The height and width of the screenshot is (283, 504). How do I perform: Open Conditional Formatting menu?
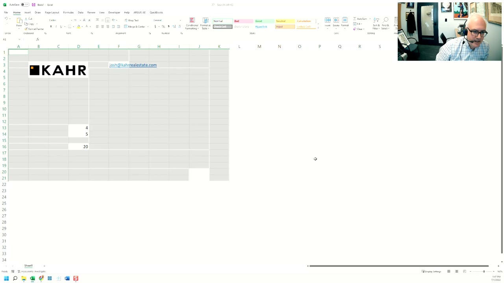(192, 24)
